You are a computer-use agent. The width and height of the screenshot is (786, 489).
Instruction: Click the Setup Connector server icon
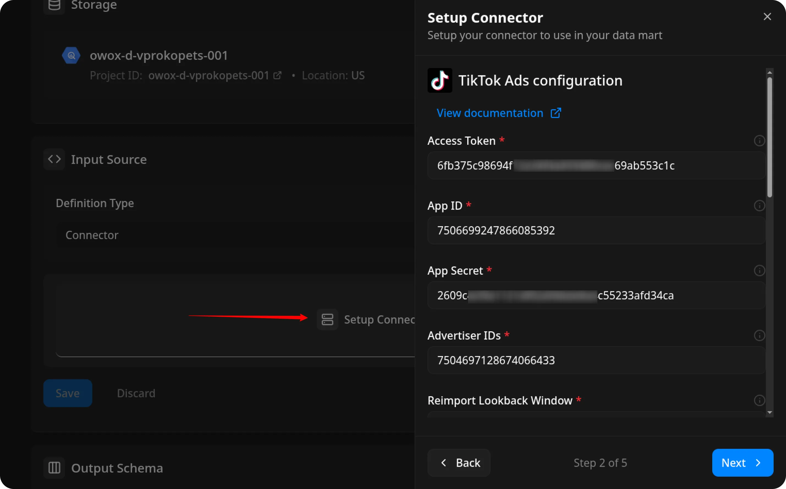[x=327, y=319]
